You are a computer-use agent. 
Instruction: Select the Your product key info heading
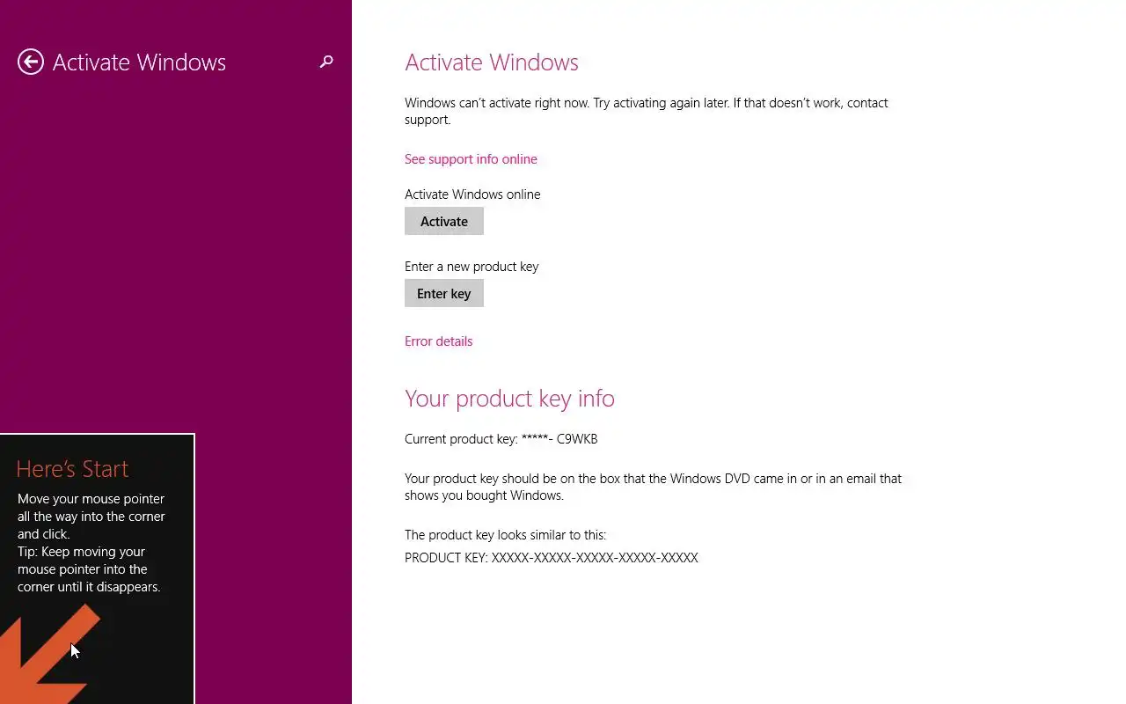(x=509, y=399)
